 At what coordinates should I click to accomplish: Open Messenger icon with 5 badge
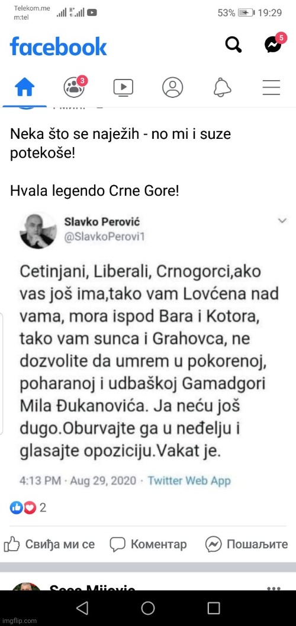pyautogui.click(x=275, y=43)
